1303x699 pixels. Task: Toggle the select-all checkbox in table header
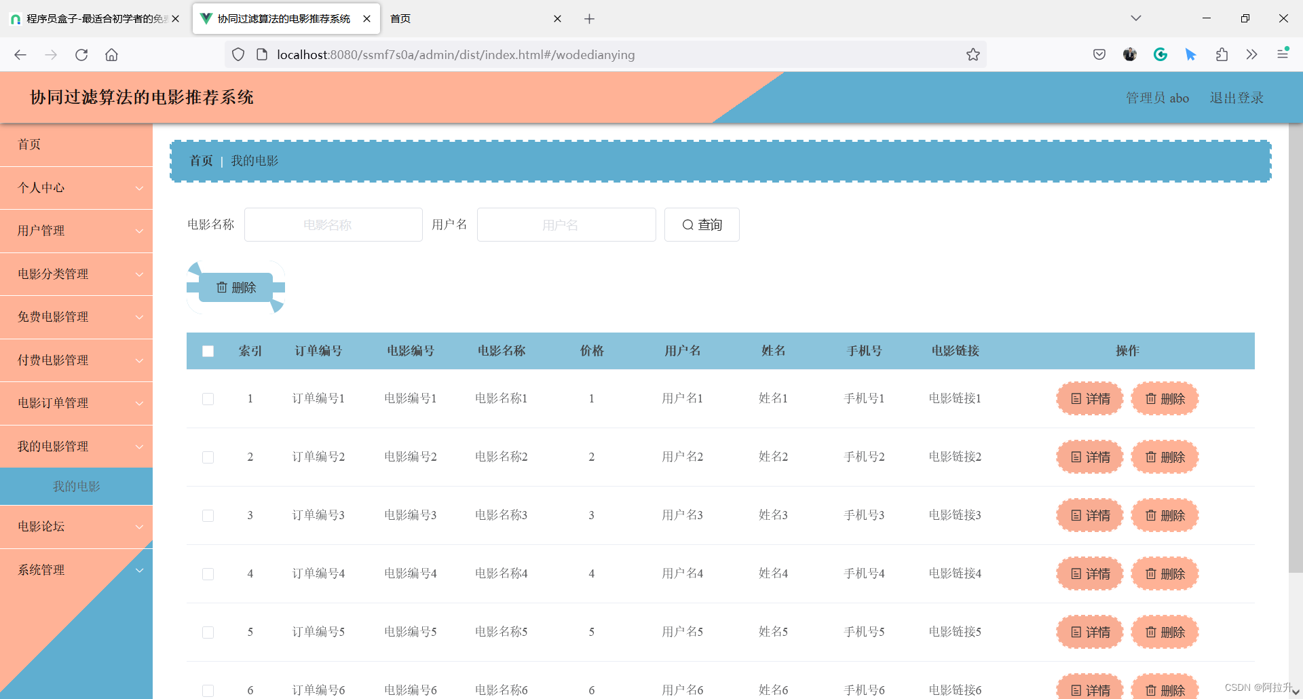pyautogui.click(x=208, y=351)
